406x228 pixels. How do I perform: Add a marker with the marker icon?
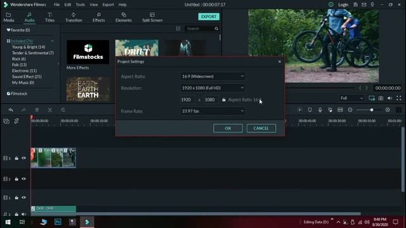310,110
